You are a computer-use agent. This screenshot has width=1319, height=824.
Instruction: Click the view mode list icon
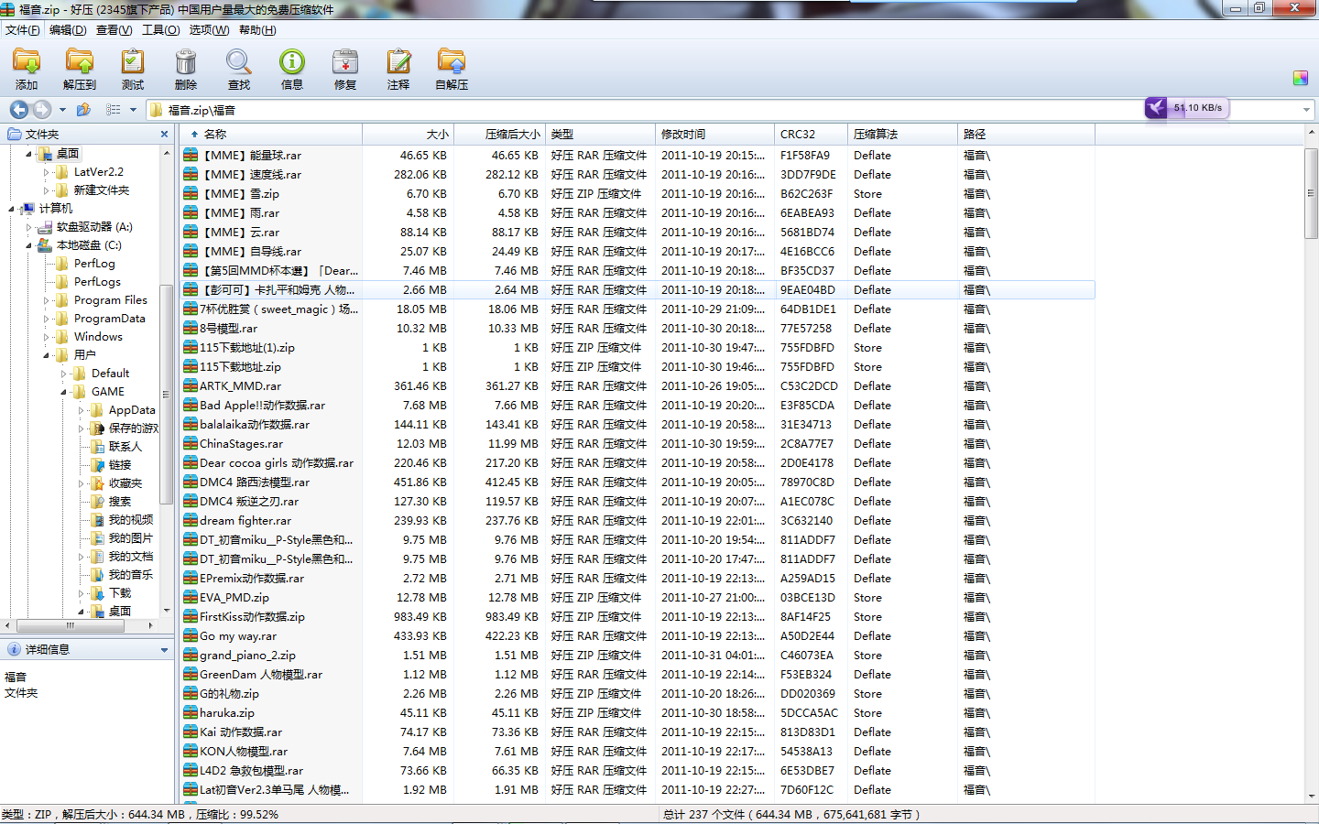tap(113, 110)
